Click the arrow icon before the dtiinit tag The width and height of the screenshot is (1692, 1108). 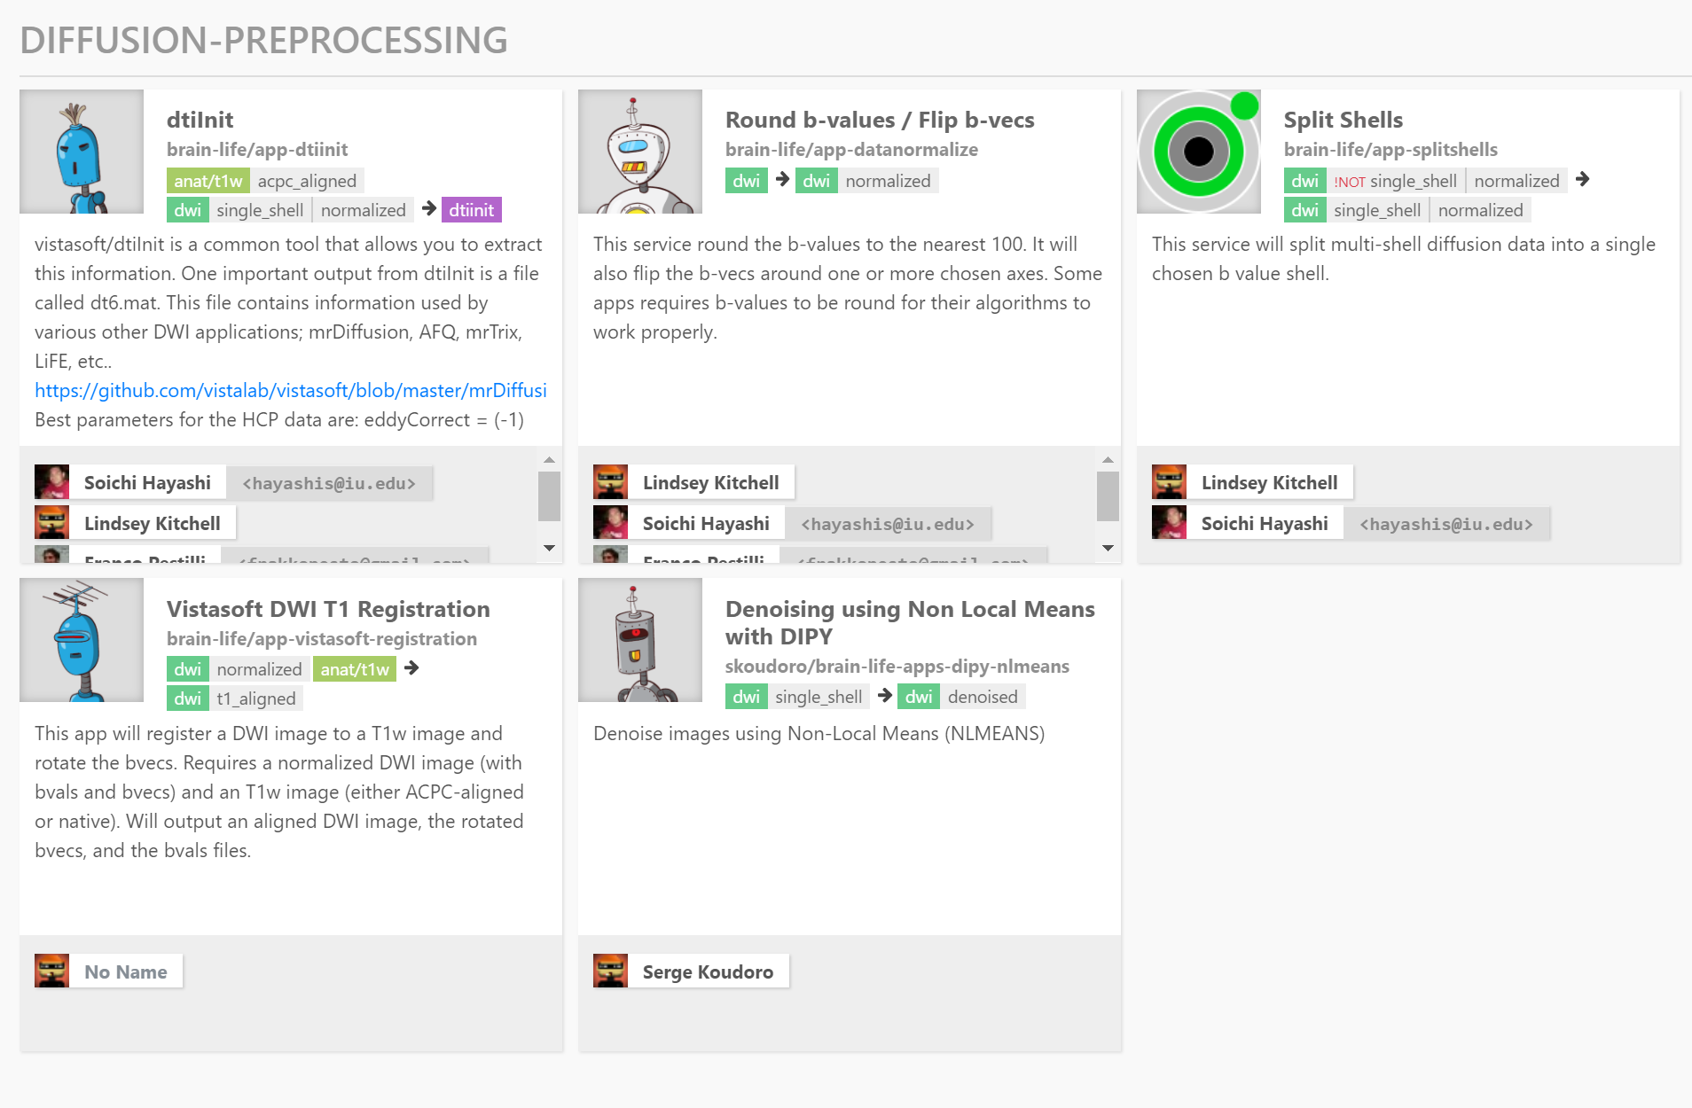coord(427,209)
